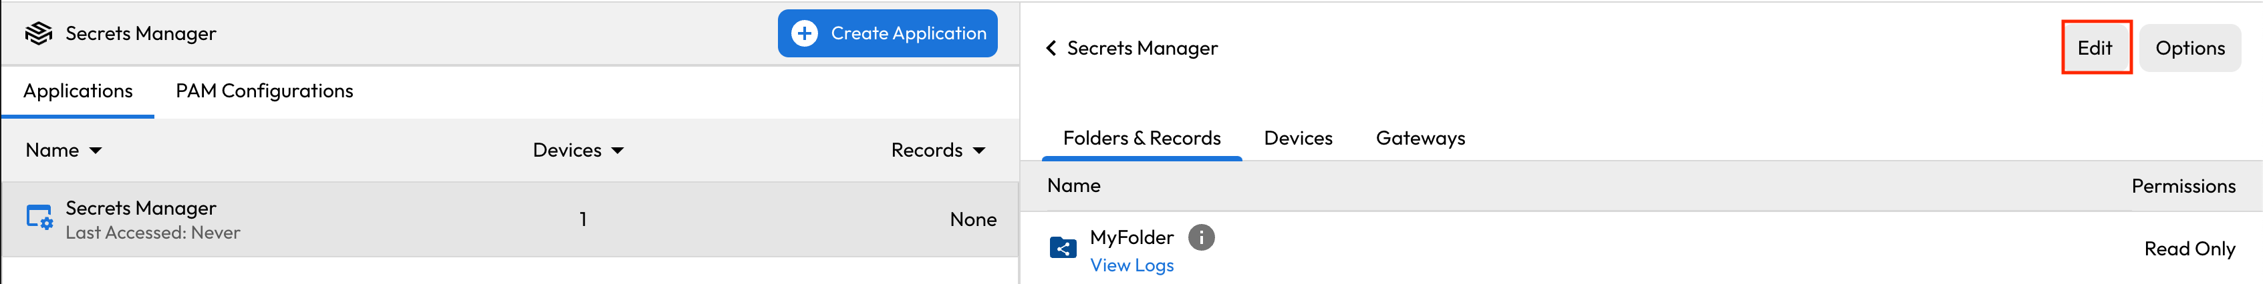Click the Records value None
This screenshot has width=2263, height=284.
pyautogui.click(x=972, y=219)
